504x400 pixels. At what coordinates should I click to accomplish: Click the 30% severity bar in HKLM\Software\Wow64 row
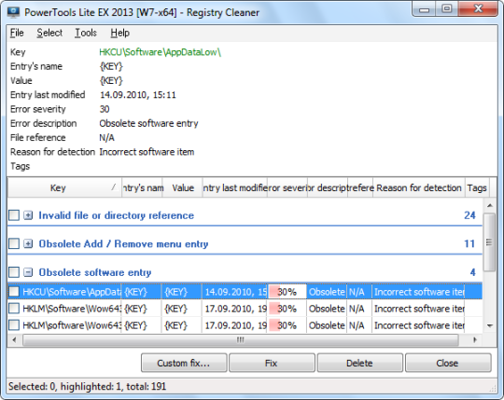[287, 309]
